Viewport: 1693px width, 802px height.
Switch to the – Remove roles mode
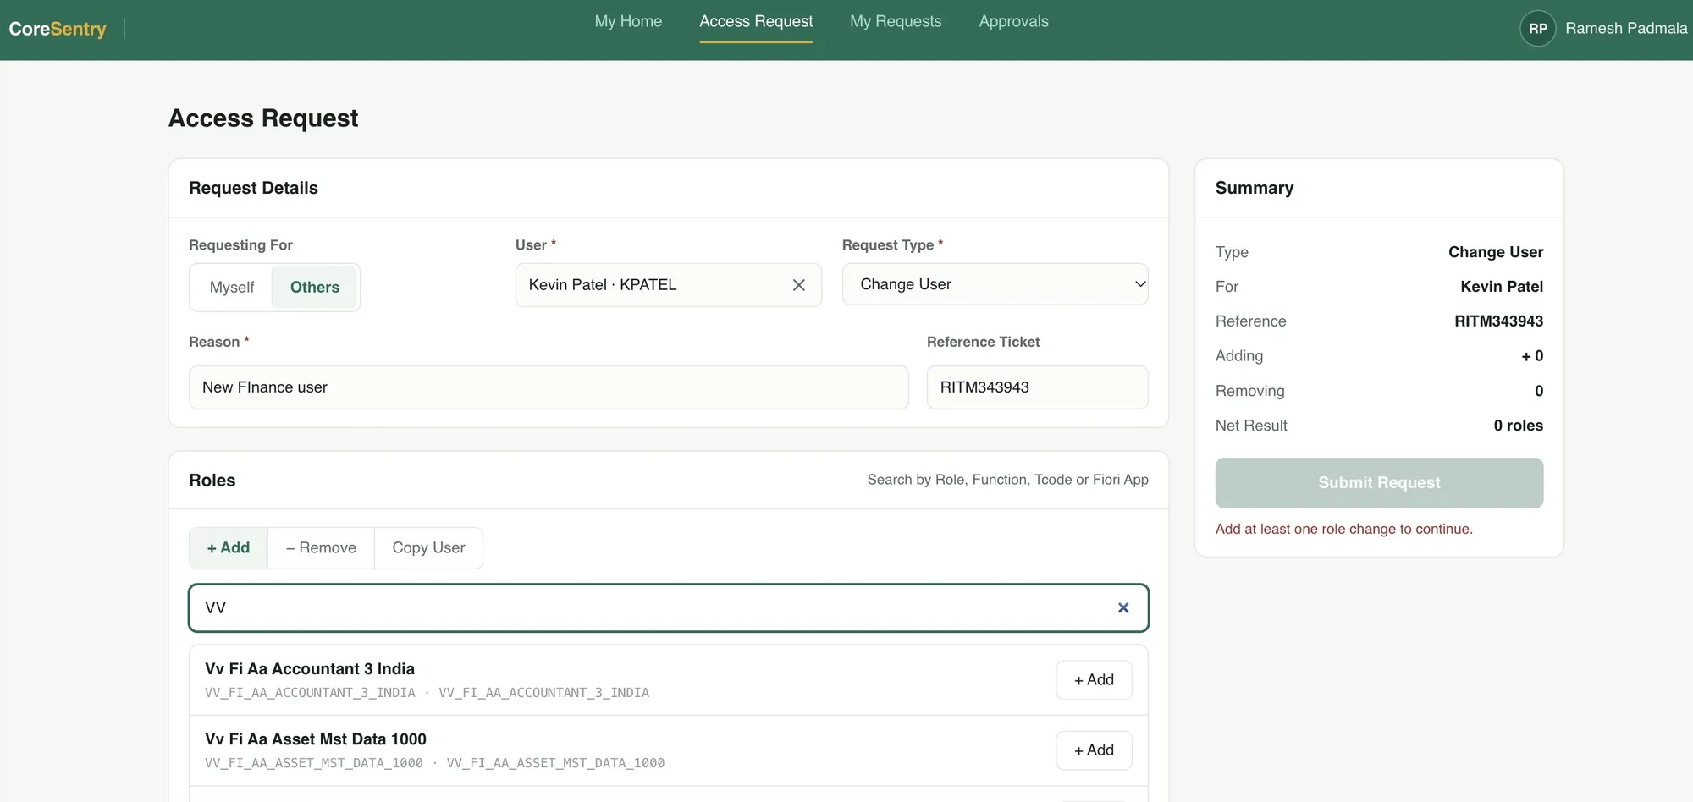[x=321, y=548]
